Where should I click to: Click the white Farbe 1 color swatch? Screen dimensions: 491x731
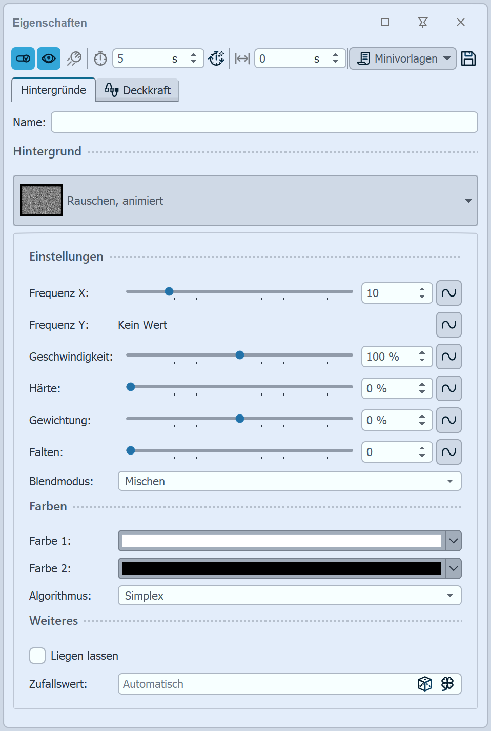point(281,541)
